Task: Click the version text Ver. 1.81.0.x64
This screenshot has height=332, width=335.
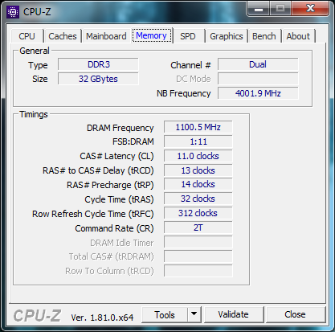Action: tap(102, 318)
